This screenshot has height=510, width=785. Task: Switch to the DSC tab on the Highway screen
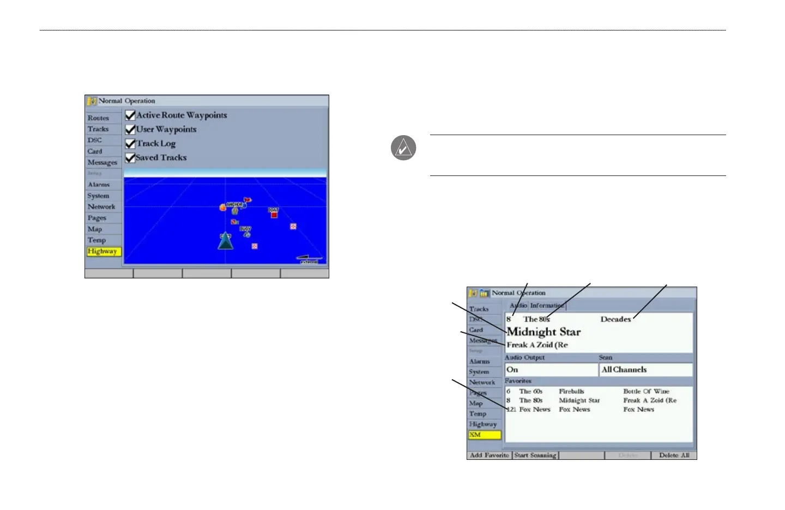(x=103, y=140)
